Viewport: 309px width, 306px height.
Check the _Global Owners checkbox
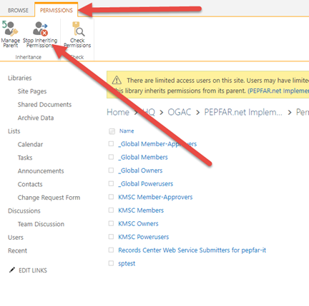coord(111,170)
